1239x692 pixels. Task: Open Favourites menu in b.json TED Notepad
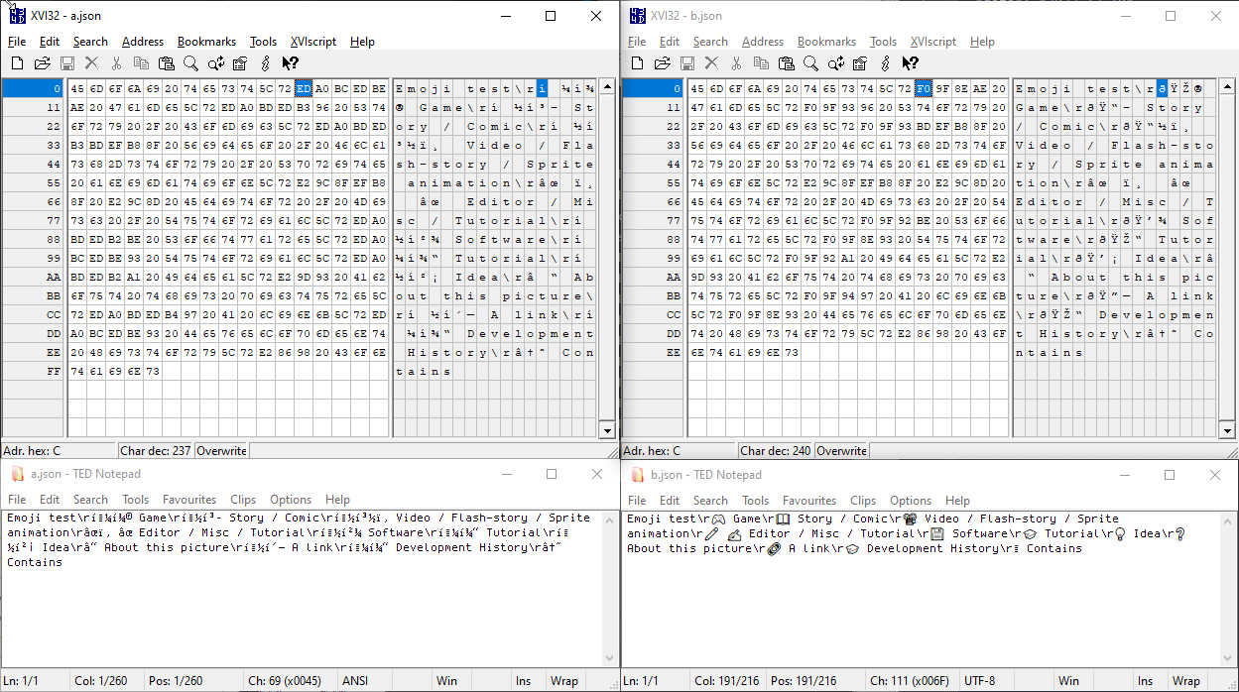coord(809,501)
